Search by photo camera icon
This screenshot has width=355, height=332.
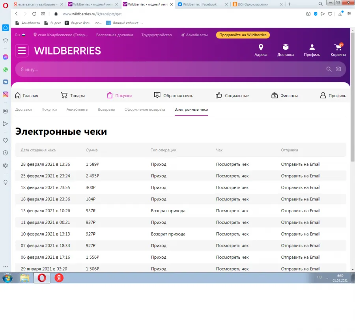(338, 69)
